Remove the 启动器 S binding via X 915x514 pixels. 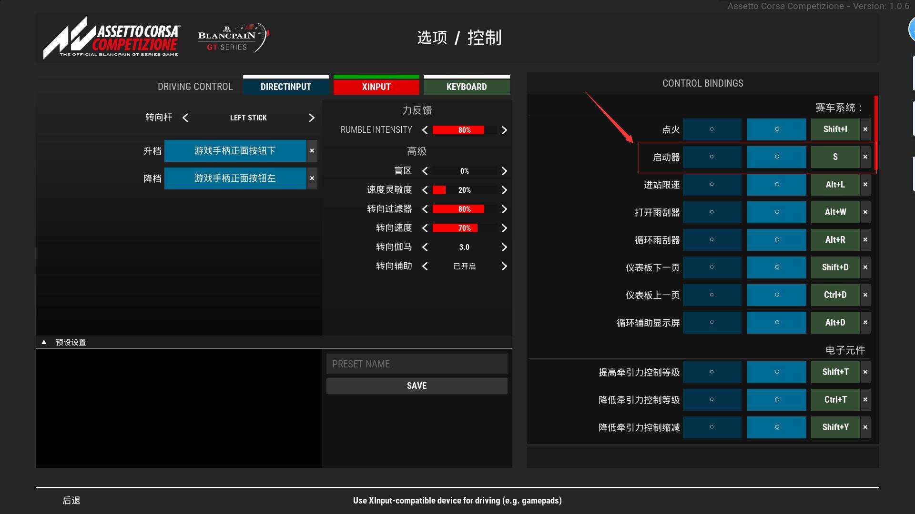click(865, 157)
